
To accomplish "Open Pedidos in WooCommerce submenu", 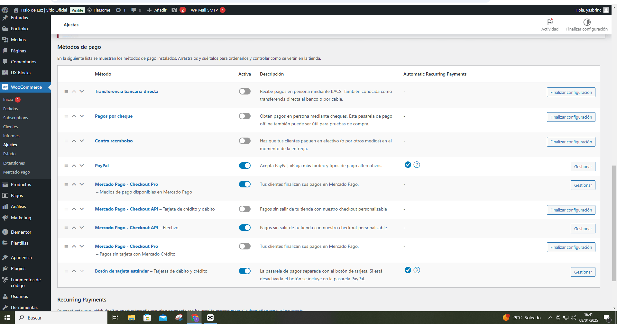I will click(11, 109).
